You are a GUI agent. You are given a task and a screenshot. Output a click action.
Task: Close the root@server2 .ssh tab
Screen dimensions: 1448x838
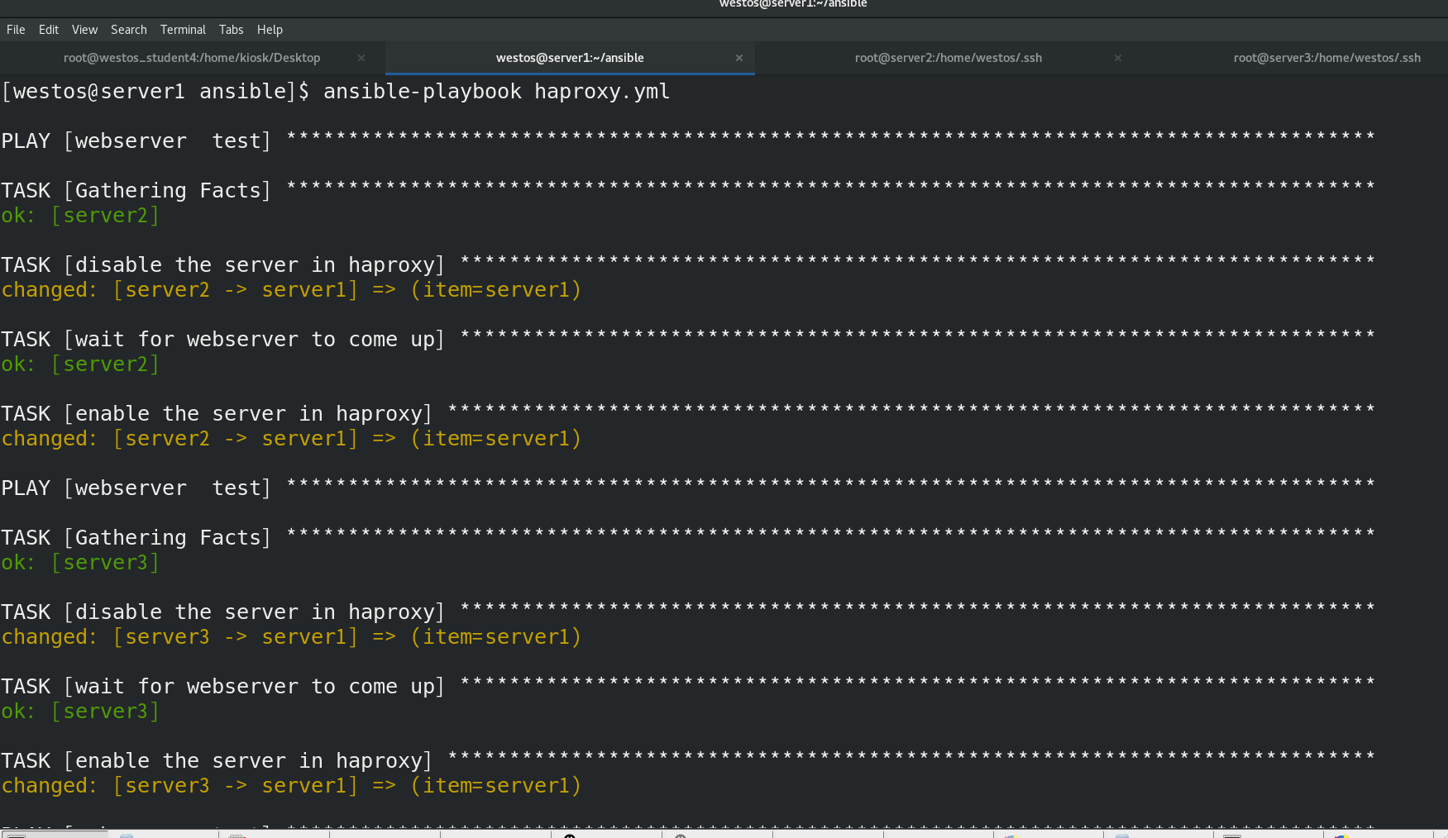(x=1118, y=58)
